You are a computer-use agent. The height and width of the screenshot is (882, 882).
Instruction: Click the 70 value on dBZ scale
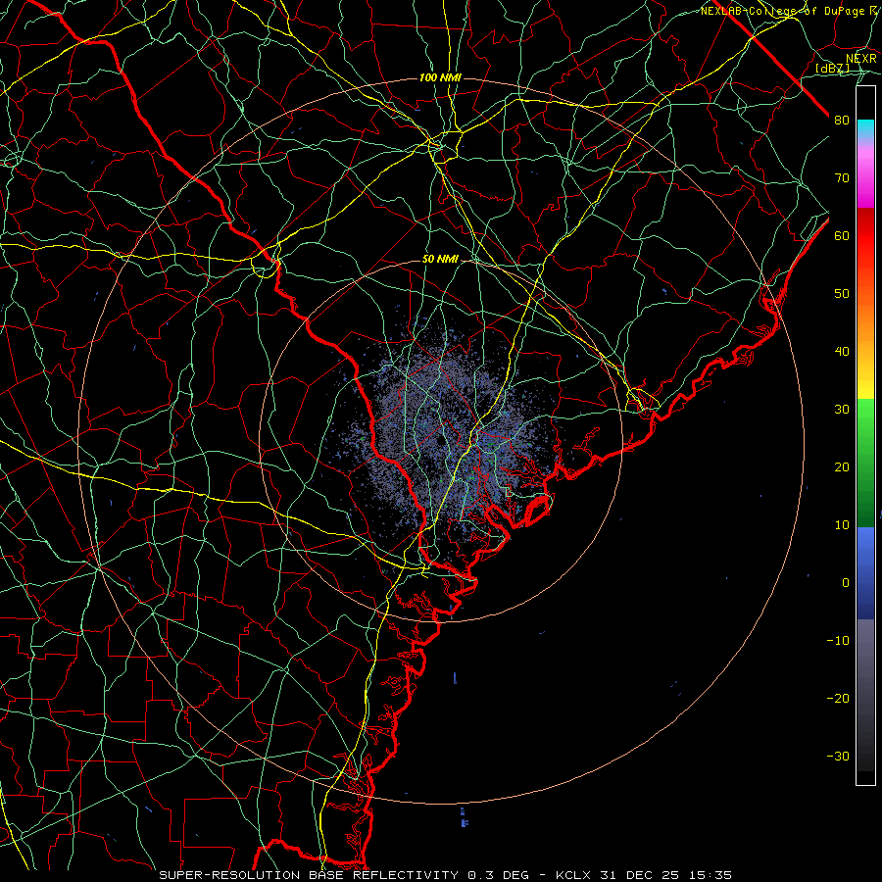tap(842, 177)
